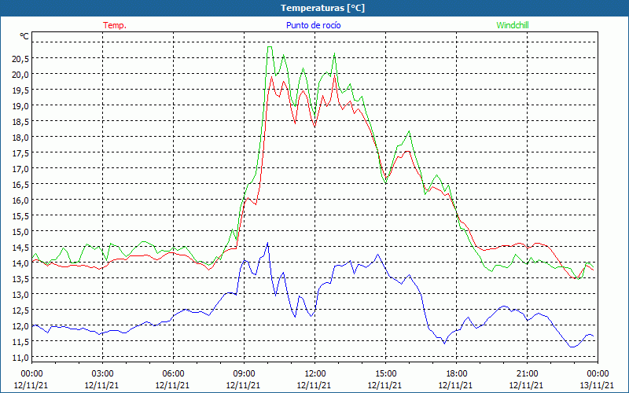Click the 09:00 time label on the X axis
This screenshot has width=629, height=393.
tap(244, 373)
